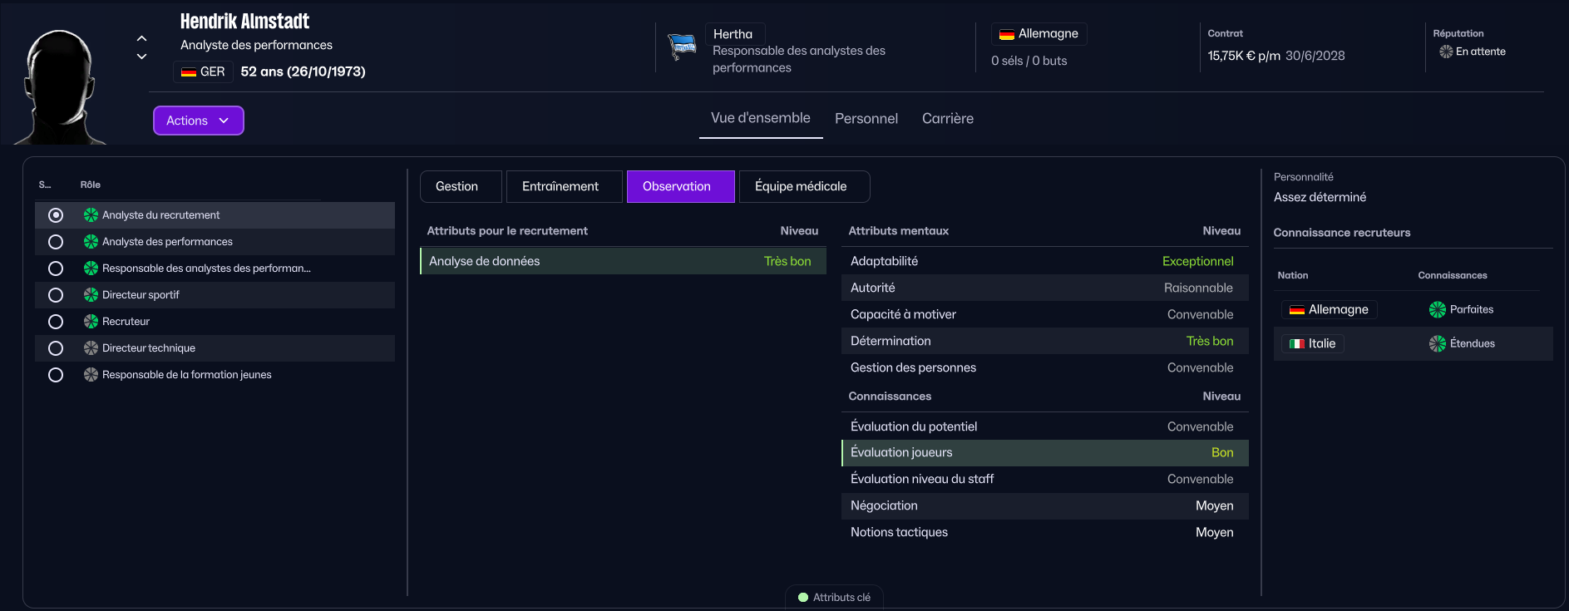Click the Hertha club badge icon
The height and width of the screenshot is (611, 1569).
pos(682,47)
